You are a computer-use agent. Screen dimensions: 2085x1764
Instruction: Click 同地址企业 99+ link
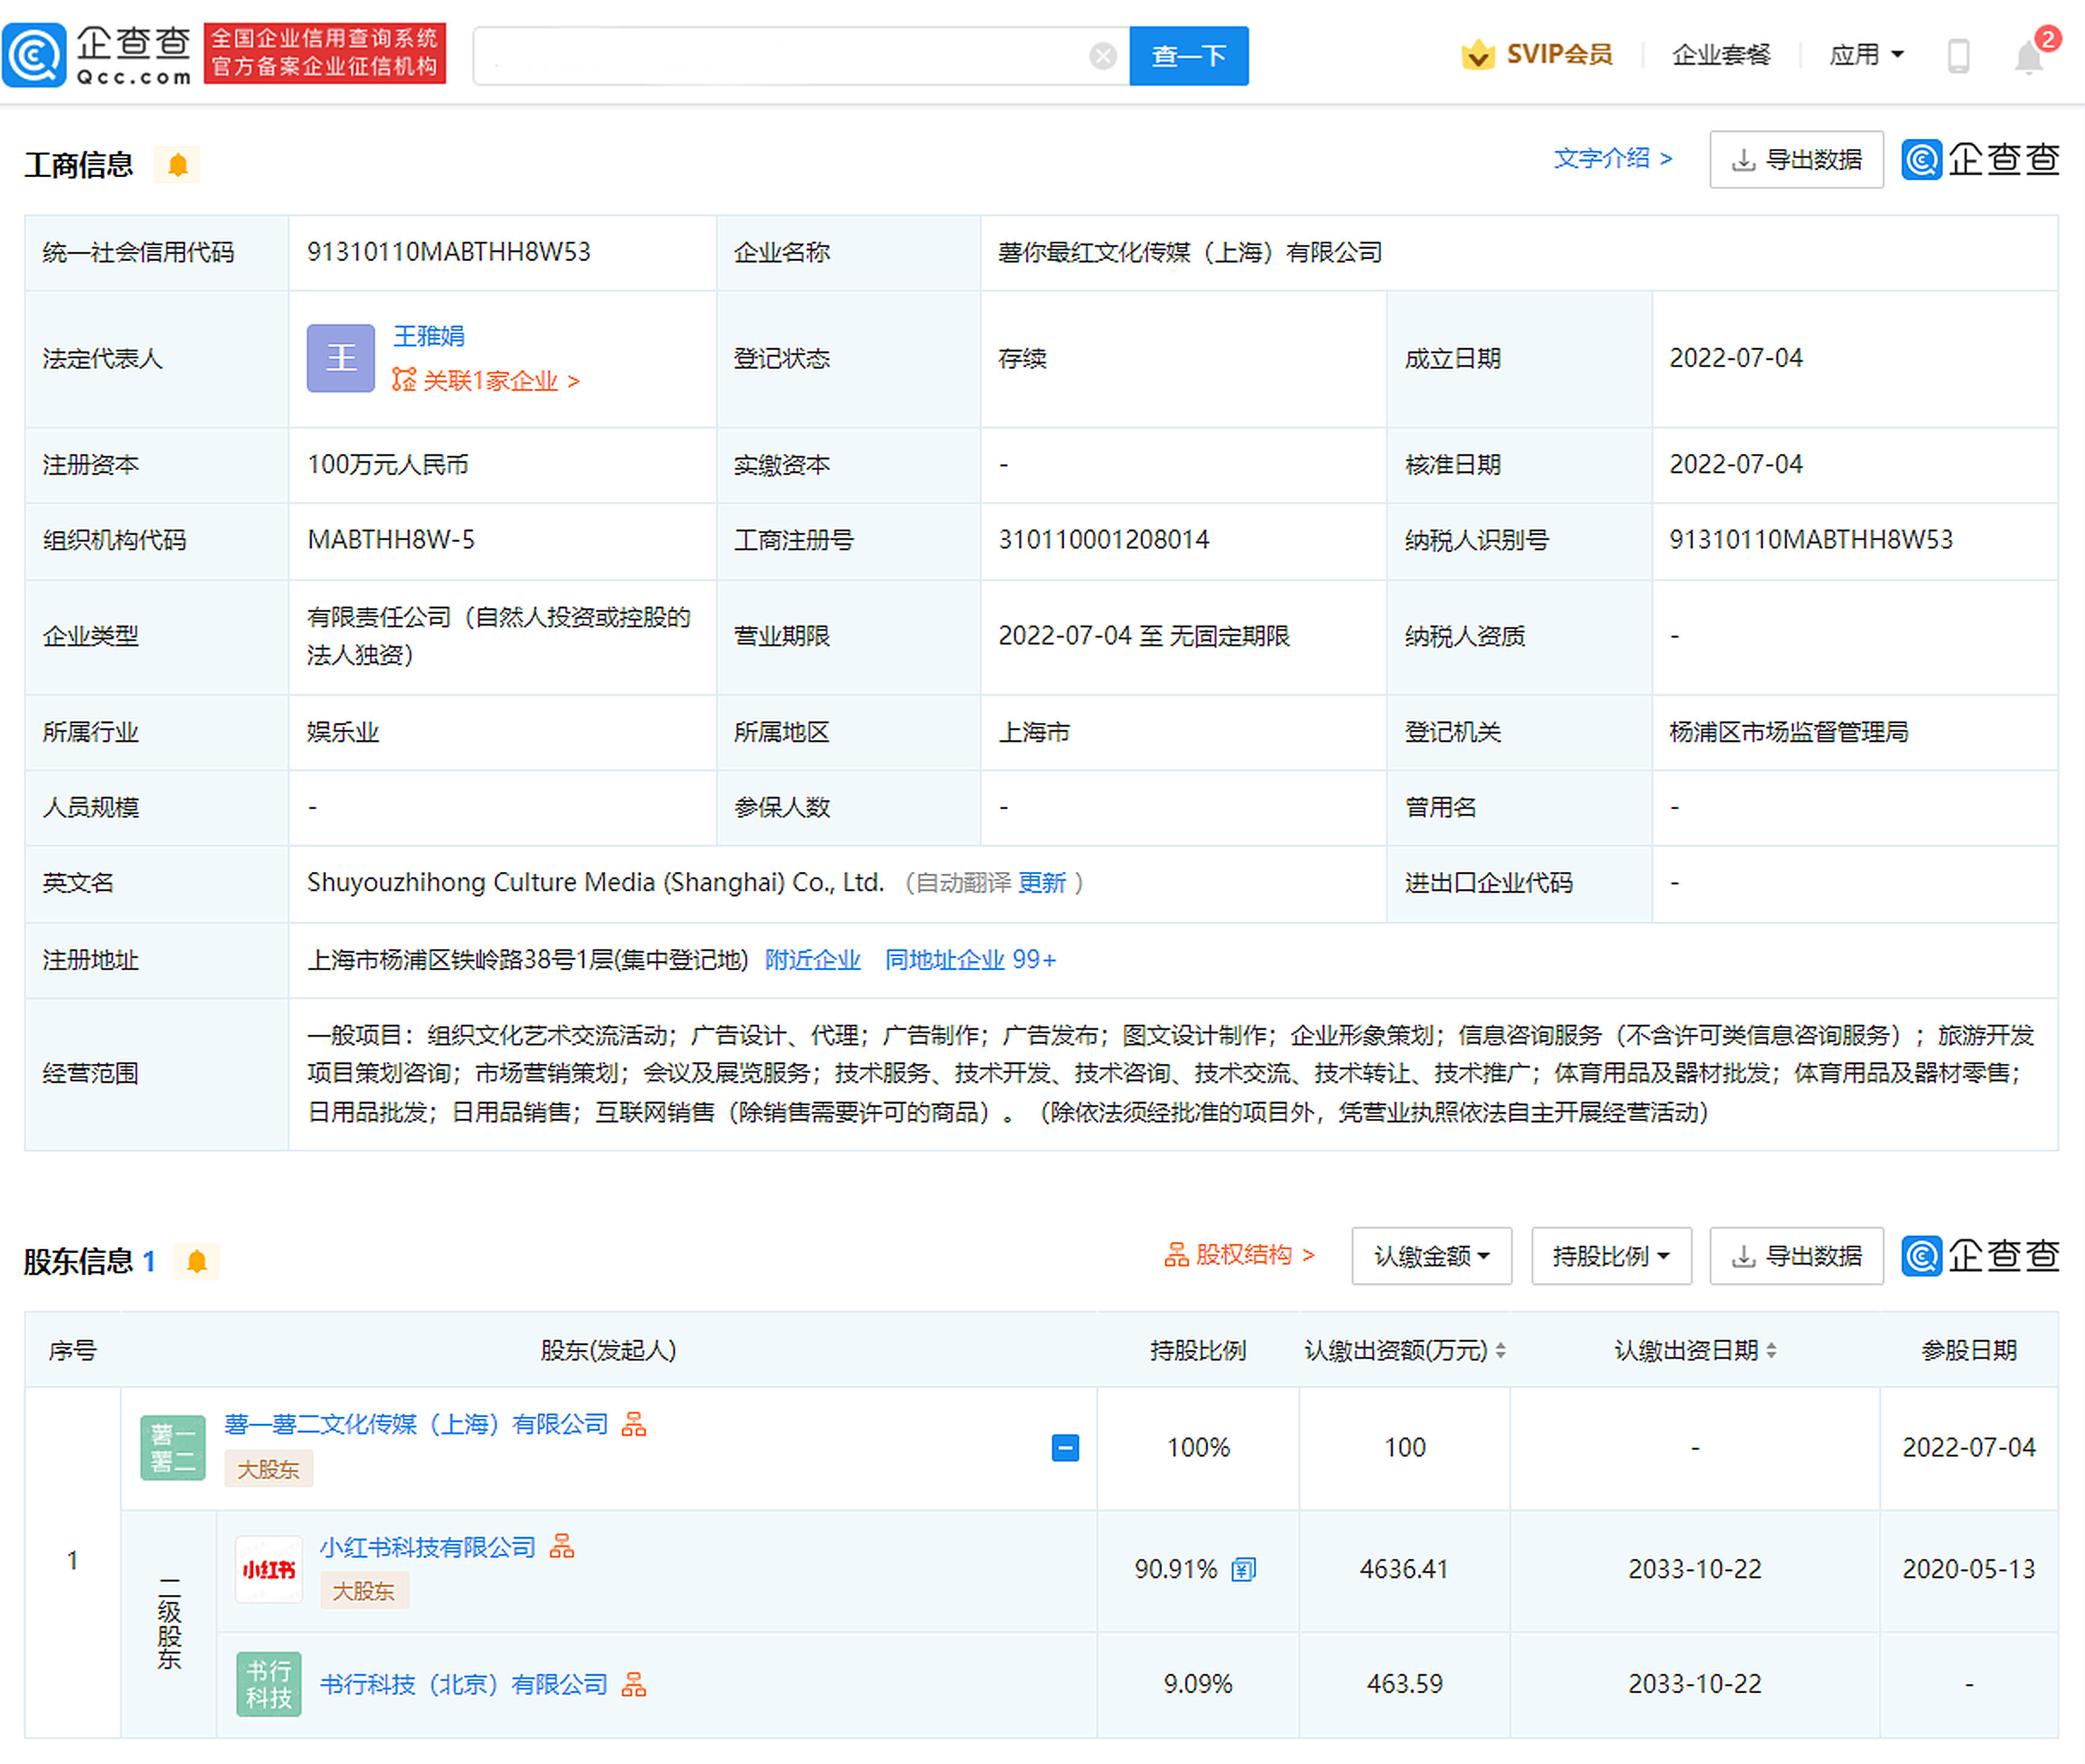(970, 959)
